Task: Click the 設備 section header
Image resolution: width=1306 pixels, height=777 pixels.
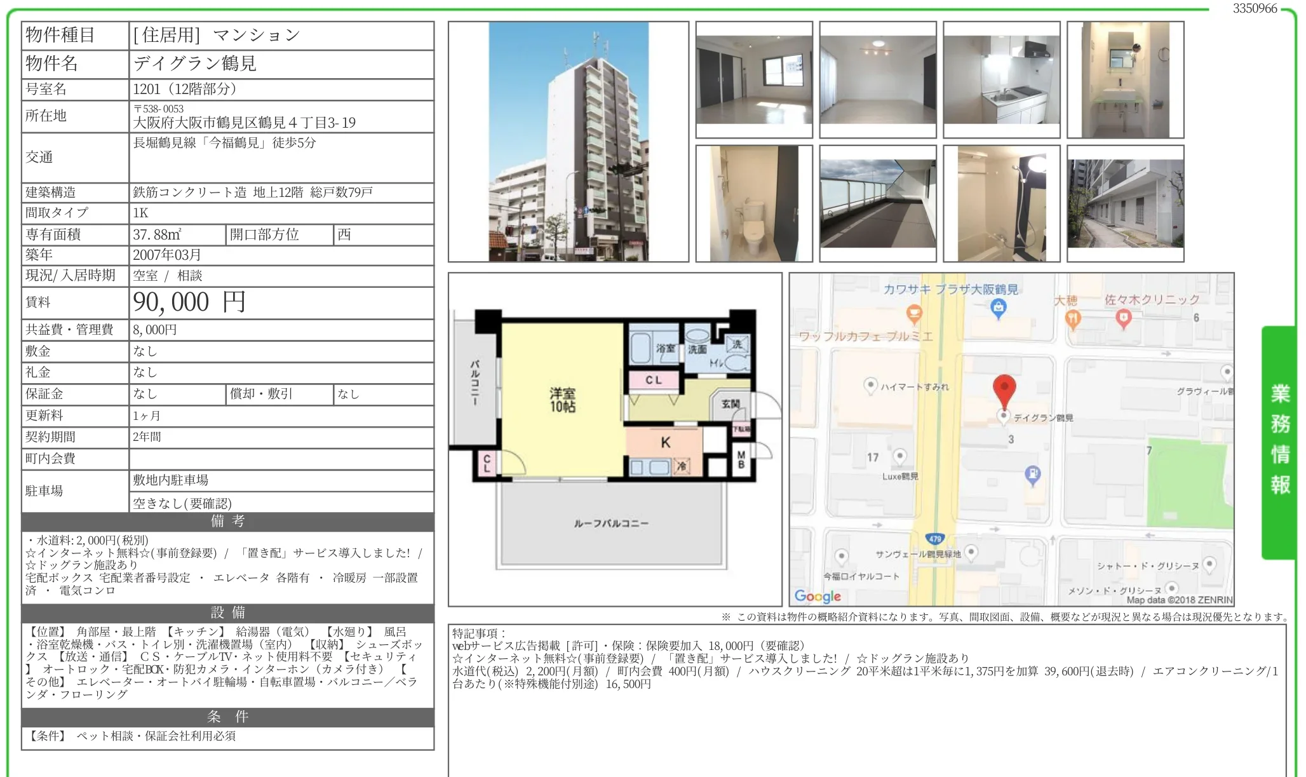Action: [x=227, y=612]
